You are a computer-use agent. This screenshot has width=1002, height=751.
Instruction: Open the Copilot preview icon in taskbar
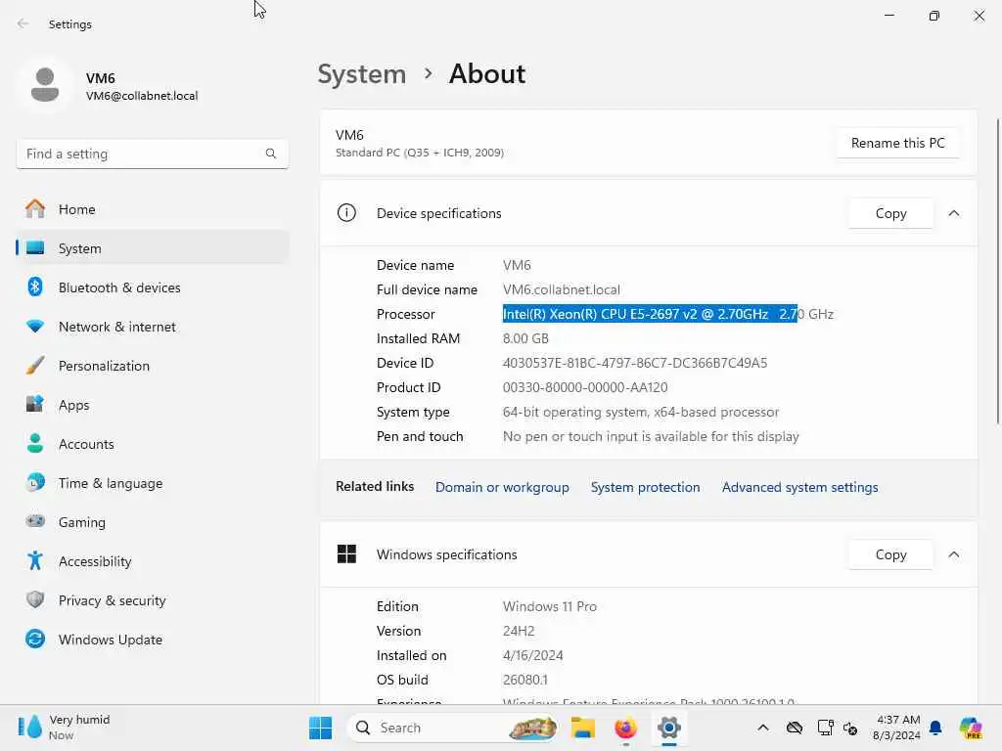pyautogui.click(x=971, y=728)
